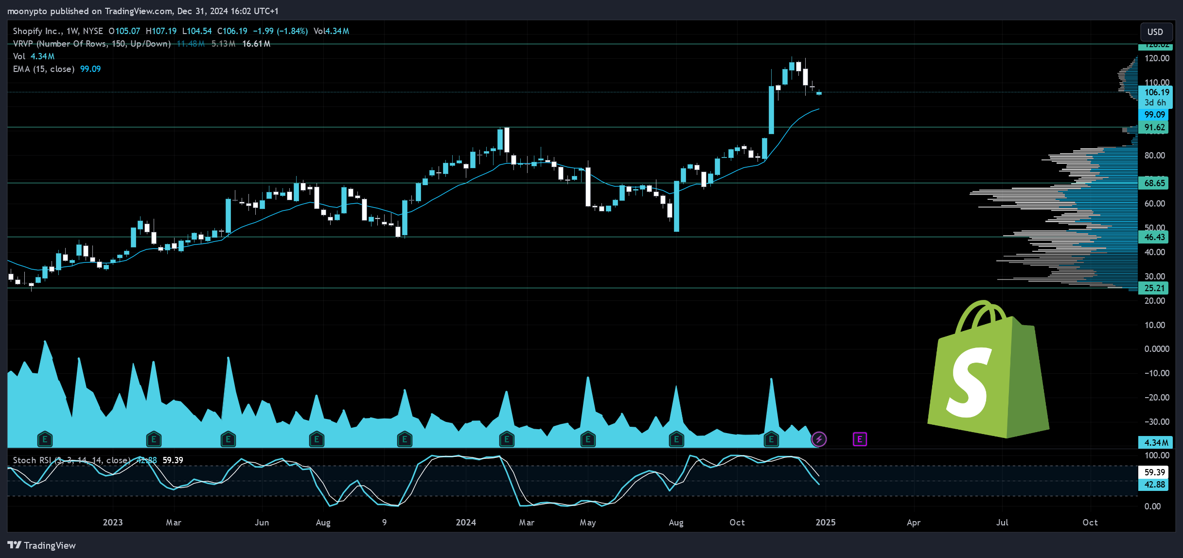Click the -1.99 (-1.84%) change value
The width and height of the screenshot is (1183, 558).
point(281,31)
